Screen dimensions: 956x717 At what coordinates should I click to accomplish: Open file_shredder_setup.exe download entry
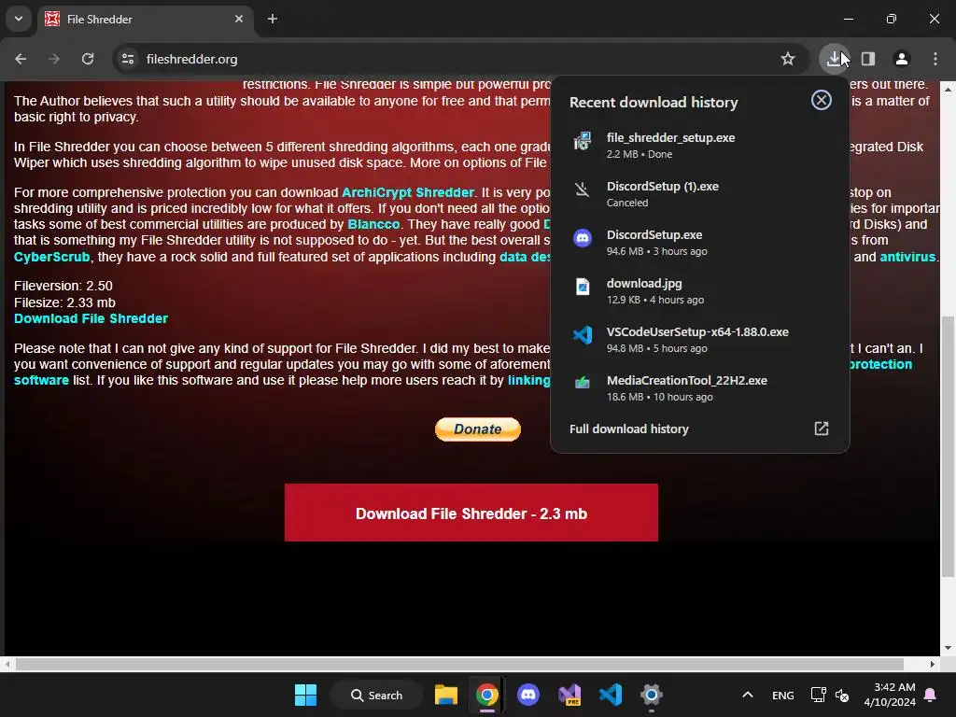pos(699,145)
